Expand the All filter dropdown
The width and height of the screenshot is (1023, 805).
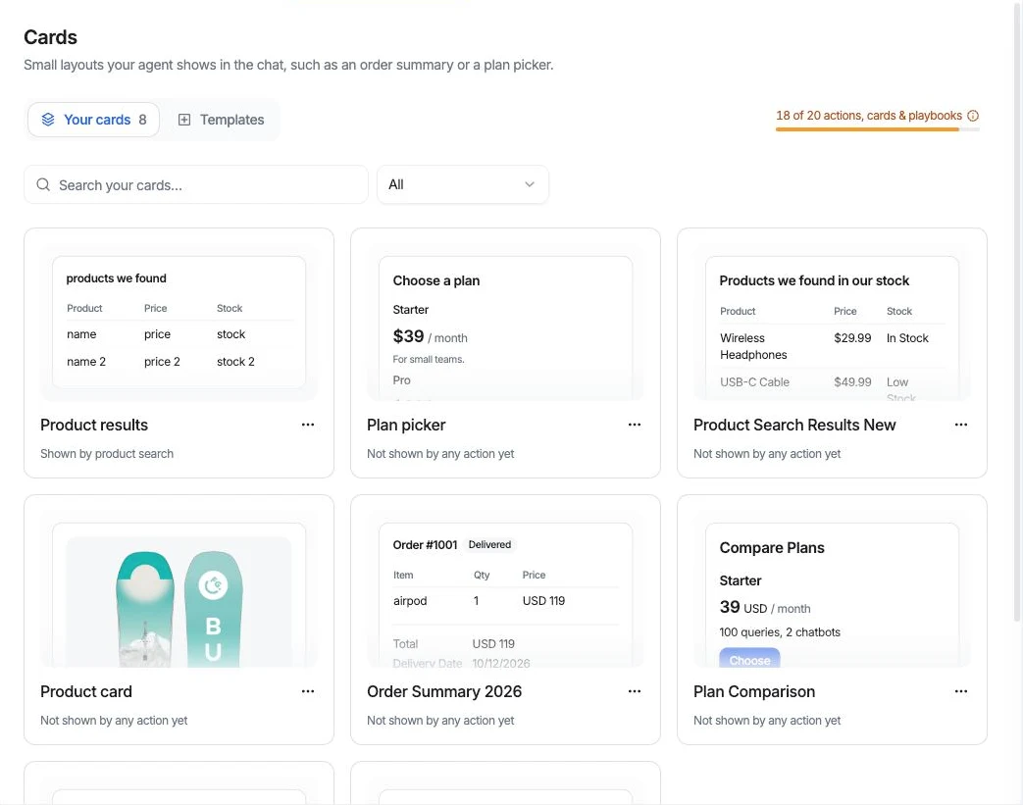point(463,184)
